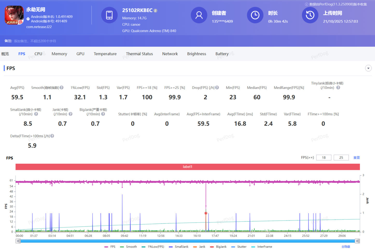Click the left handle of timeline range slider
Screen dimensions: 375x250
[18, 241]
